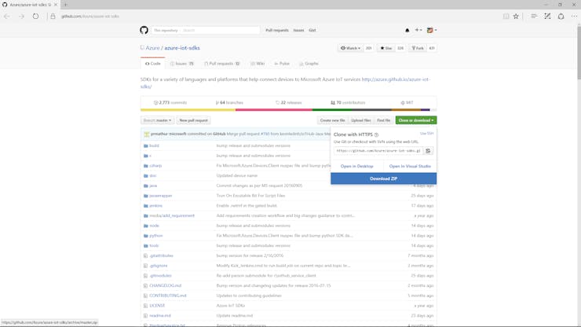Click the python folder icon
Image resolution: width=581 pixels, height=327 pixels.
(145, 236)
